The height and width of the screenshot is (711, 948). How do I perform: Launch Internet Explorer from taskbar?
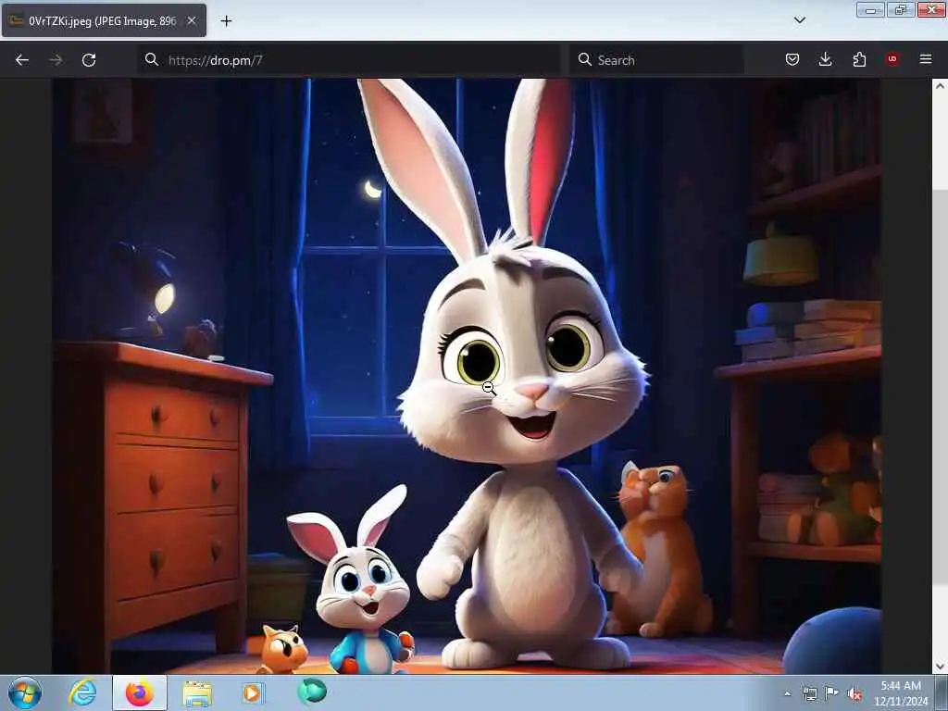(x=82, y=692)
